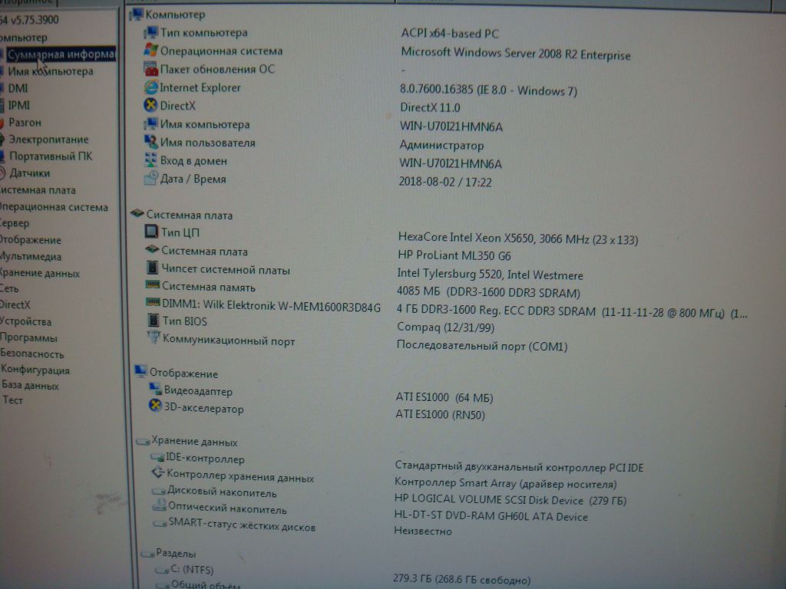Select Программы category in sidebar
The height and width of the screenshot is (589, 786).
click(x=28, y=337)
